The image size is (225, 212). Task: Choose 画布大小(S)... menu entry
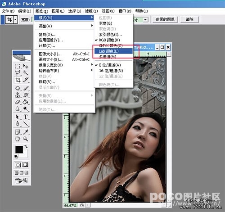(64, 59)
